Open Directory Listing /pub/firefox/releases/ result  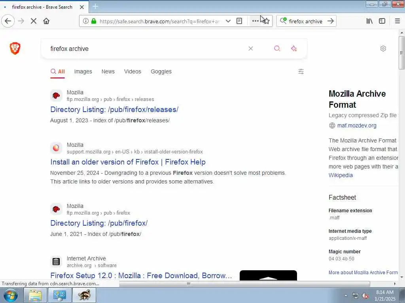tap(114, 110)
